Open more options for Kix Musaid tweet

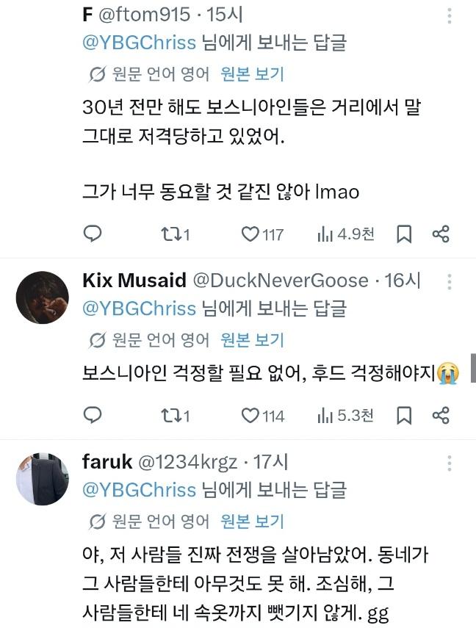coord(449,281)
